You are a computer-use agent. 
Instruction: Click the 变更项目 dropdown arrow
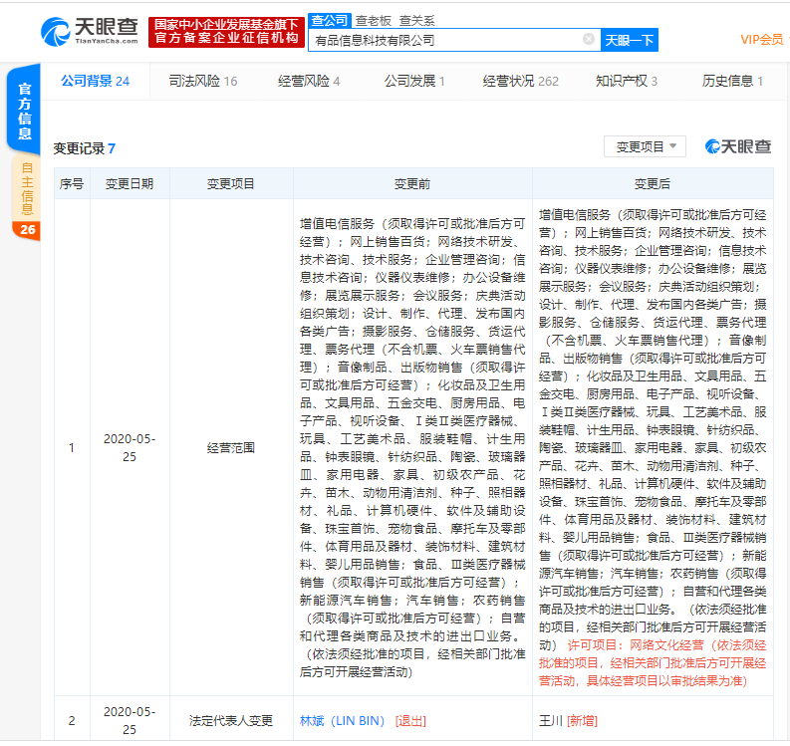pos(673,146)
